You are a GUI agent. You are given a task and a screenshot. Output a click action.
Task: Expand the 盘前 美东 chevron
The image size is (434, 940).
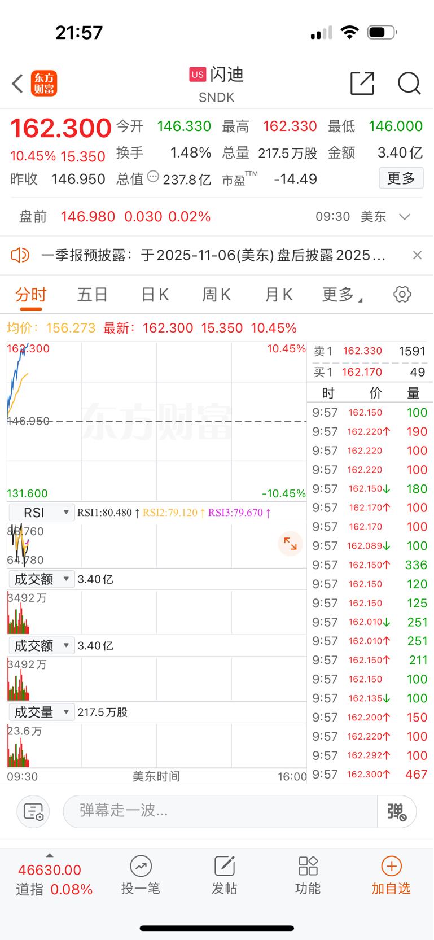tap(405, 217)
